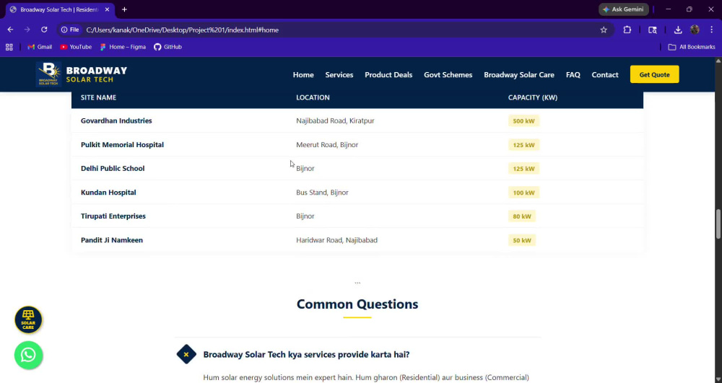Image resolution: width=722 pixels, height=383 pixels.
Task: Select Govardhan Industries site name
Action: pyautogui.click(x=116, y=120)
